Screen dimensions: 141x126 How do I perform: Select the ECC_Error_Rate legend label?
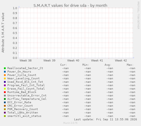pos(19,102)
